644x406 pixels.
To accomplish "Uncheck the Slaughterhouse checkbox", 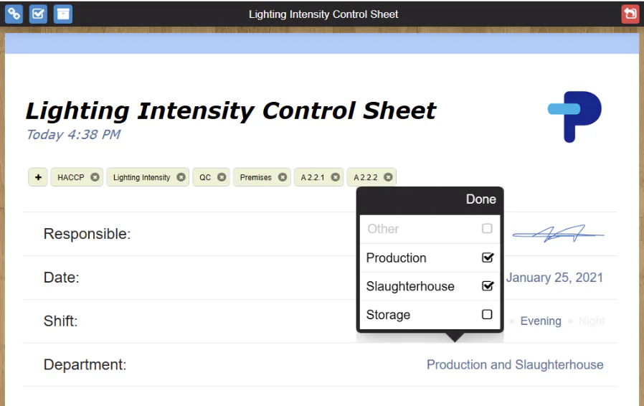I will 488,285.
